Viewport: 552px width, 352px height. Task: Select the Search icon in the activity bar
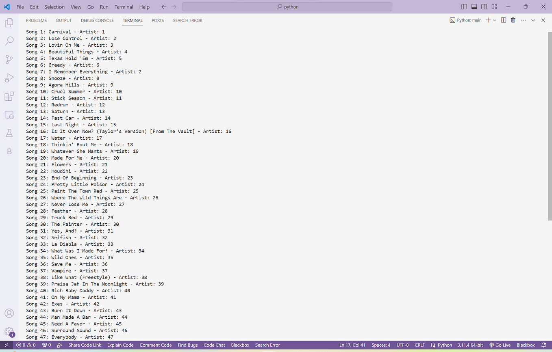pos(9,41)
